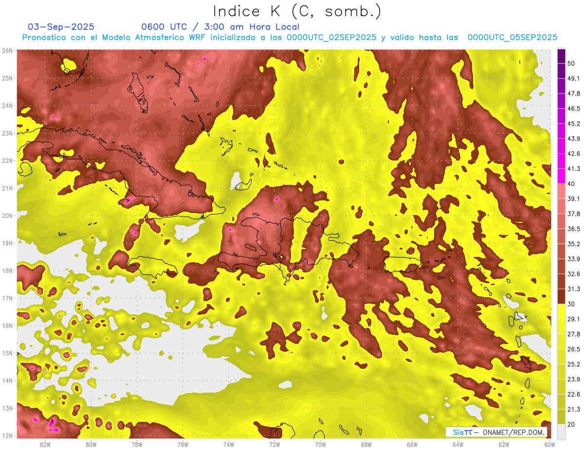Click the colorbar value 42.6
584x451 pixels.
point(574,154)
